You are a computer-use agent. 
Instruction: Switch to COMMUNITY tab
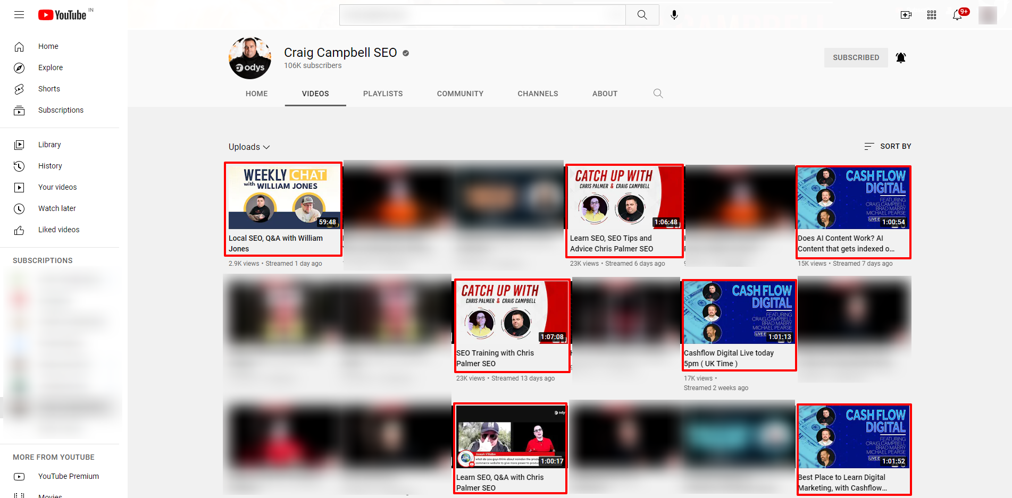tap(461, 94)
